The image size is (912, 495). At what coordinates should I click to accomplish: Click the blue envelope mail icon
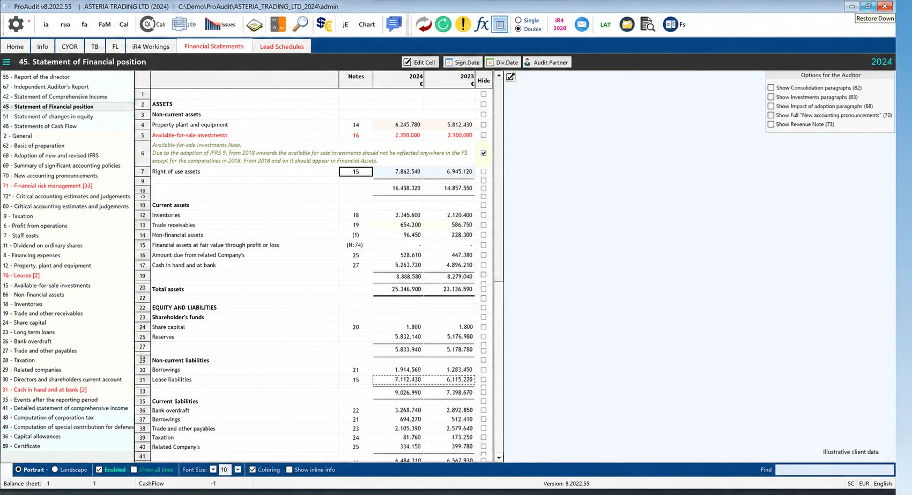click(x=582, y=24)
